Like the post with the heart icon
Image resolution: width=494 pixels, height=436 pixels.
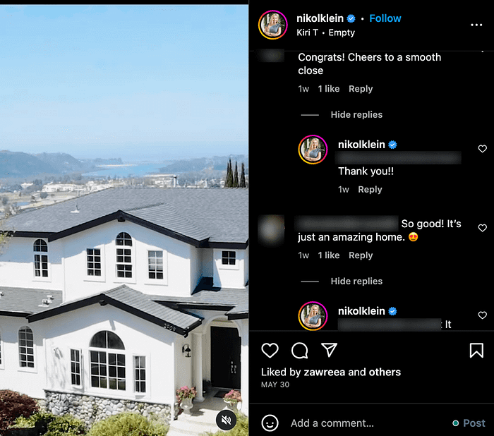(x=270, y=350)
